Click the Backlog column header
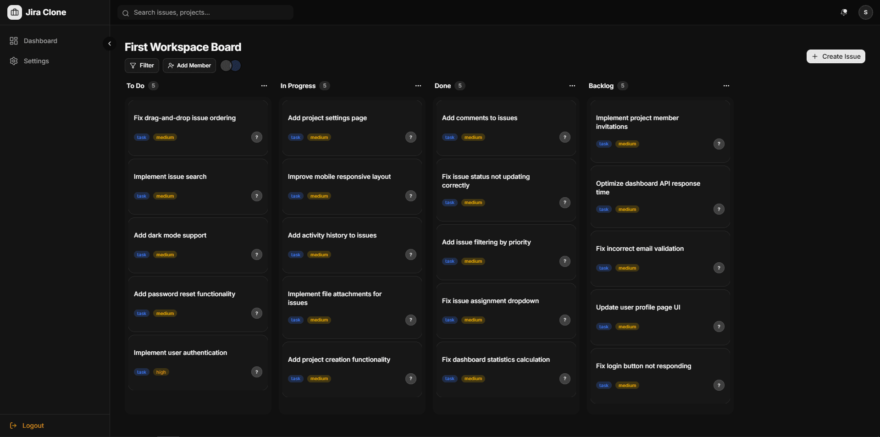 pos(601,86)
